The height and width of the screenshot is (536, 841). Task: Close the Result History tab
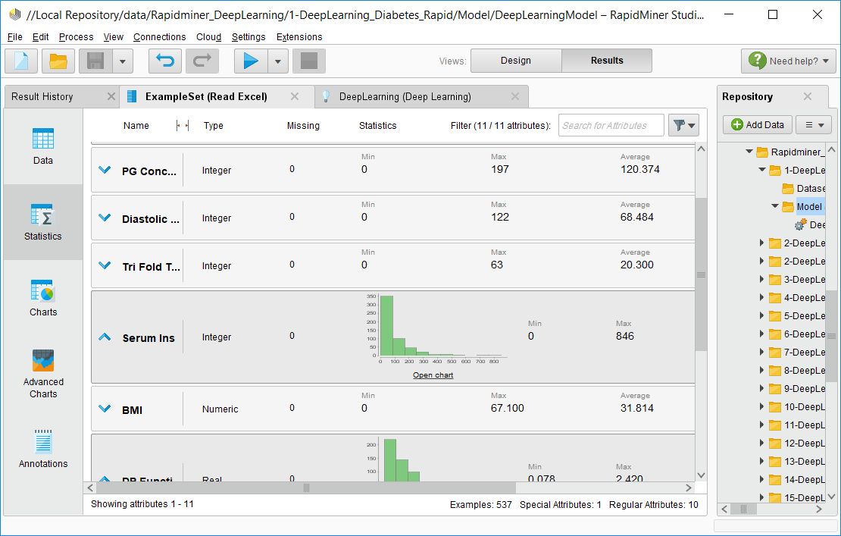(111, 96)
